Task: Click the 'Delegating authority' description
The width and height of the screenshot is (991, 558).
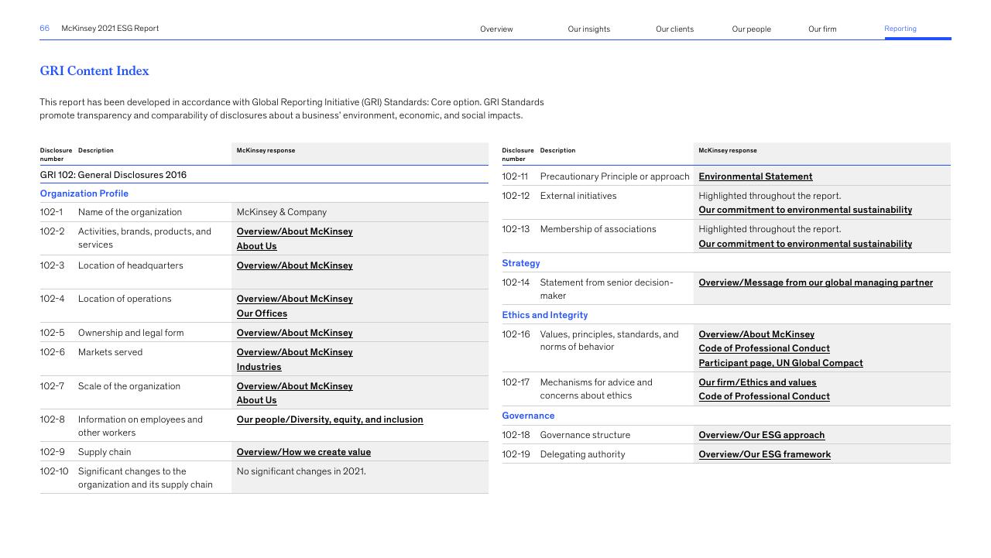Action: click(582, 454)
